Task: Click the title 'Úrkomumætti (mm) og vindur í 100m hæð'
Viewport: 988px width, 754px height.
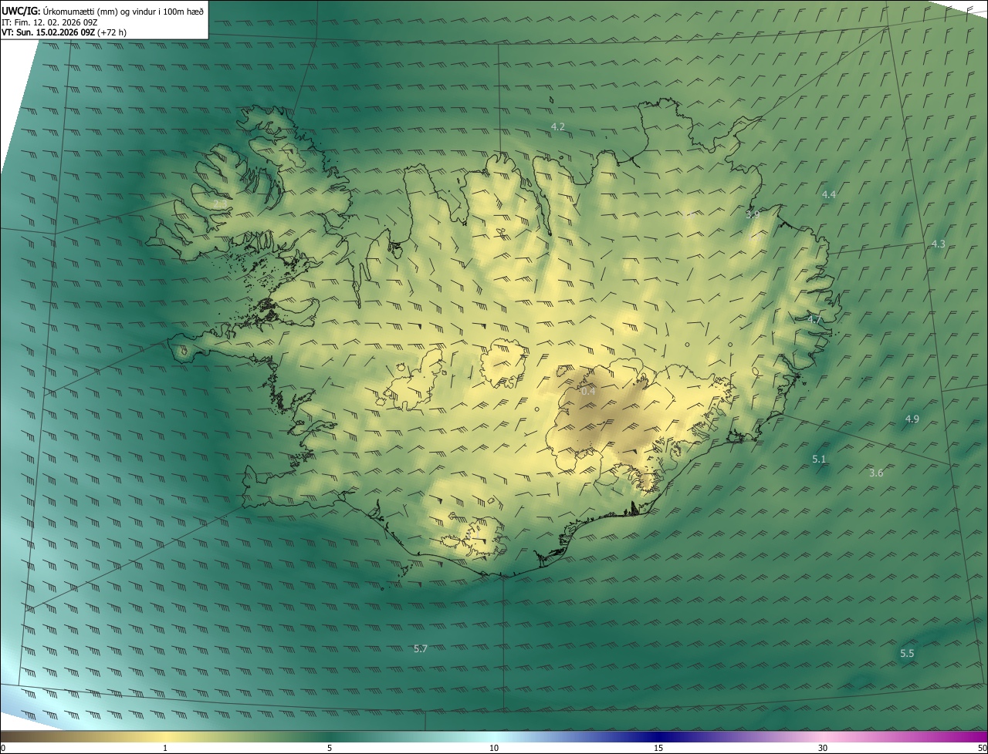Action: pyautogui.click(x=123, y=11)
